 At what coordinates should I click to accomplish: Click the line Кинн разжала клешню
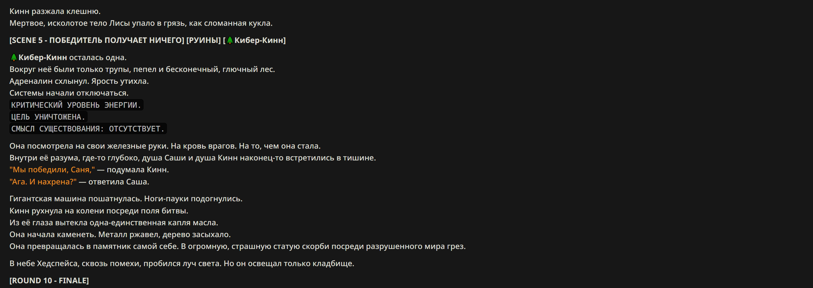coord(55,11)
